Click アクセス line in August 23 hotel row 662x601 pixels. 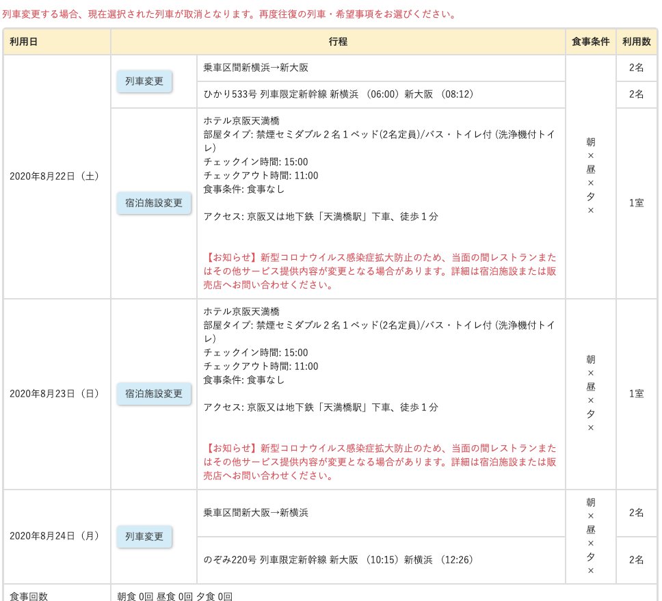coord(321,408)
